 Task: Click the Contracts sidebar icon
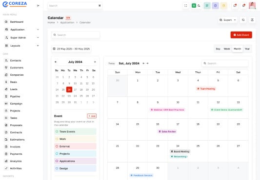[6, 132]
